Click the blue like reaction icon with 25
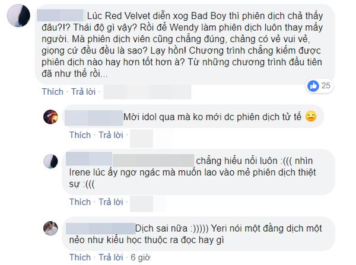 point(313,86)
